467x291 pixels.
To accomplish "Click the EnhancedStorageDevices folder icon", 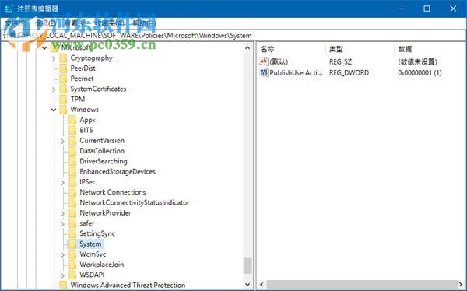I will pyautogui.click(x=72, y=171).
